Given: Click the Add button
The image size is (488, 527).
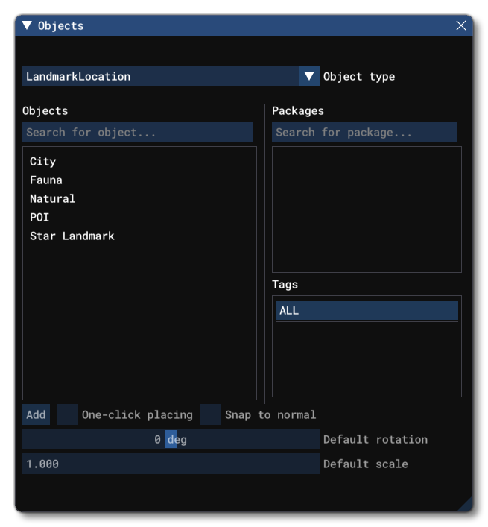Looking at the screenshot, I should tap(36, 414).
